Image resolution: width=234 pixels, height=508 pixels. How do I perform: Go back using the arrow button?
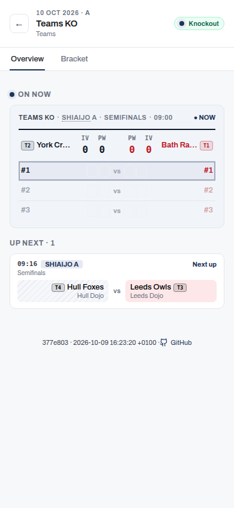click(19, 23)
